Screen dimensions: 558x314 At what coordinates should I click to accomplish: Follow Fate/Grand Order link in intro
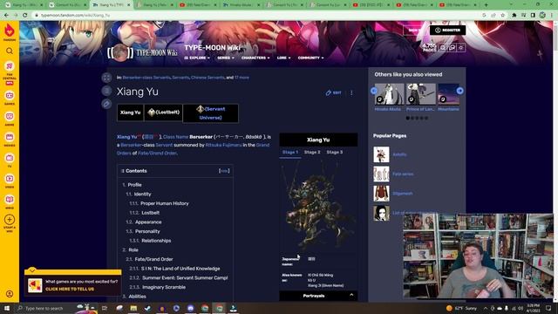click(157, 154)
